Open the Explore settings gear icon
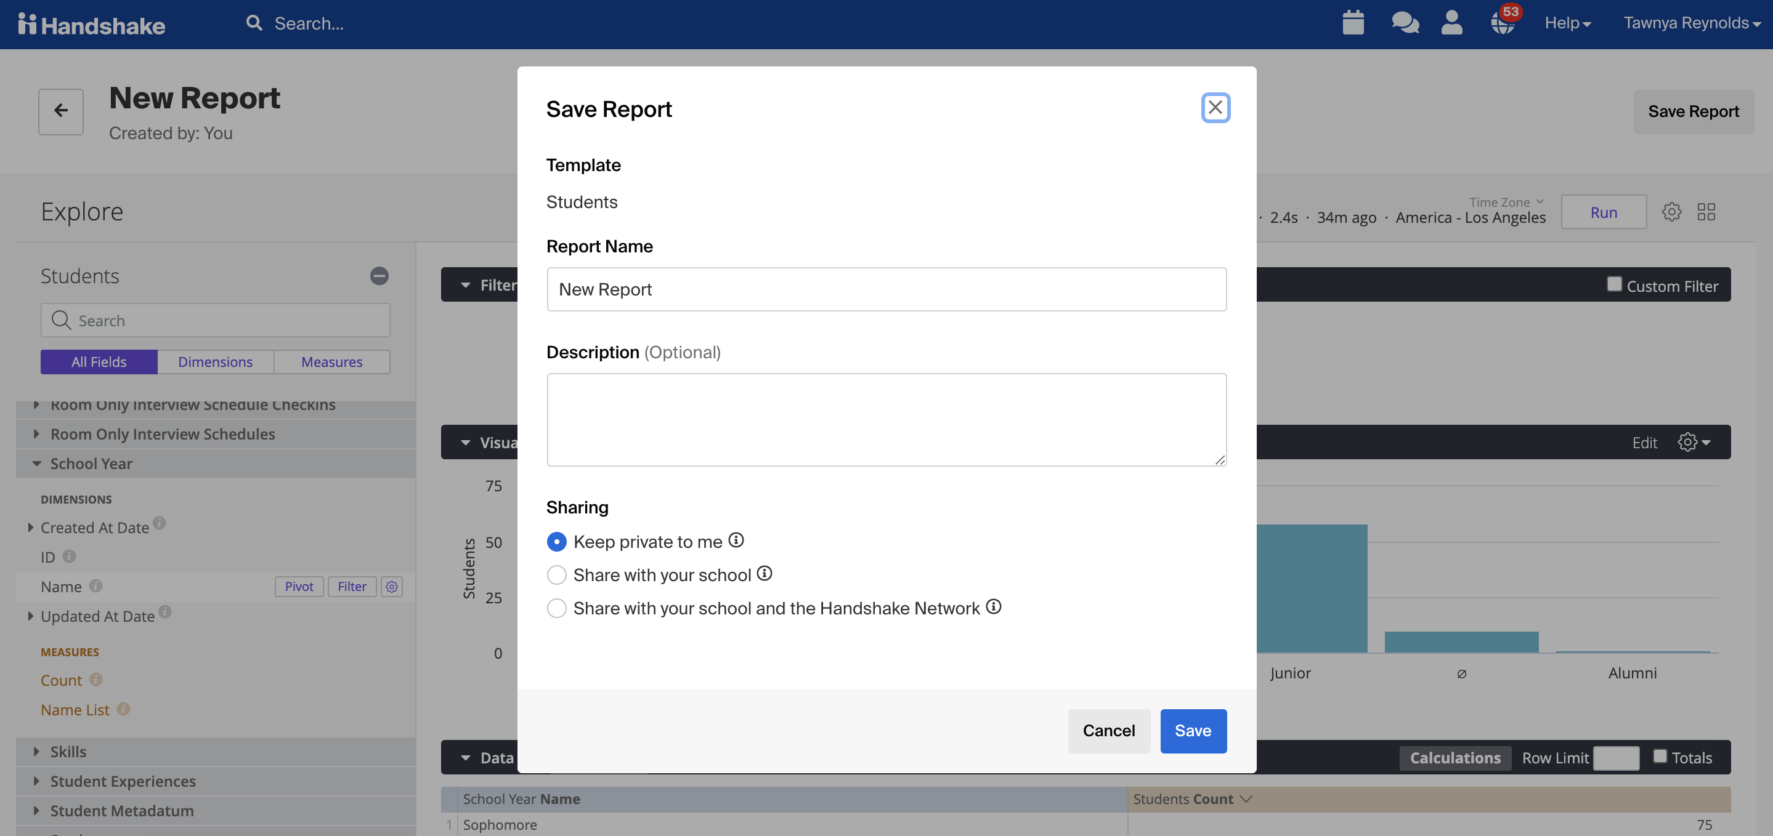Image resolution: width=1773 pixels, height=836 pixels. (1671, 211)
